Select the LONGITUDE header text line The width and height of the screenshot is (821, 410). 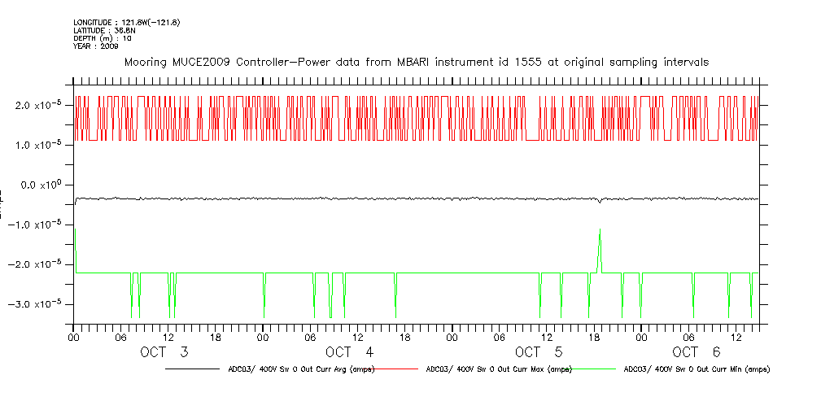coord(126,22)
